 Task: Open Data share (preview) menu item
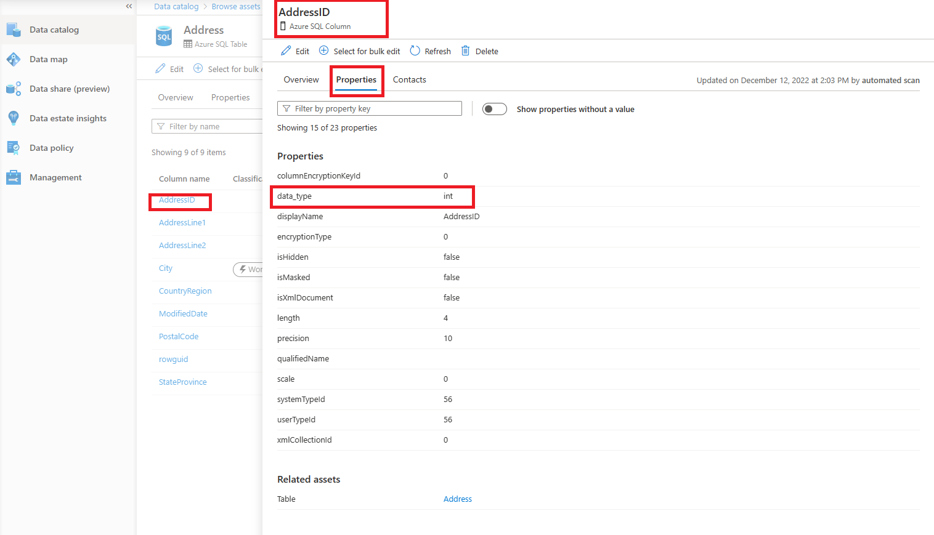[x=70, y=89]
